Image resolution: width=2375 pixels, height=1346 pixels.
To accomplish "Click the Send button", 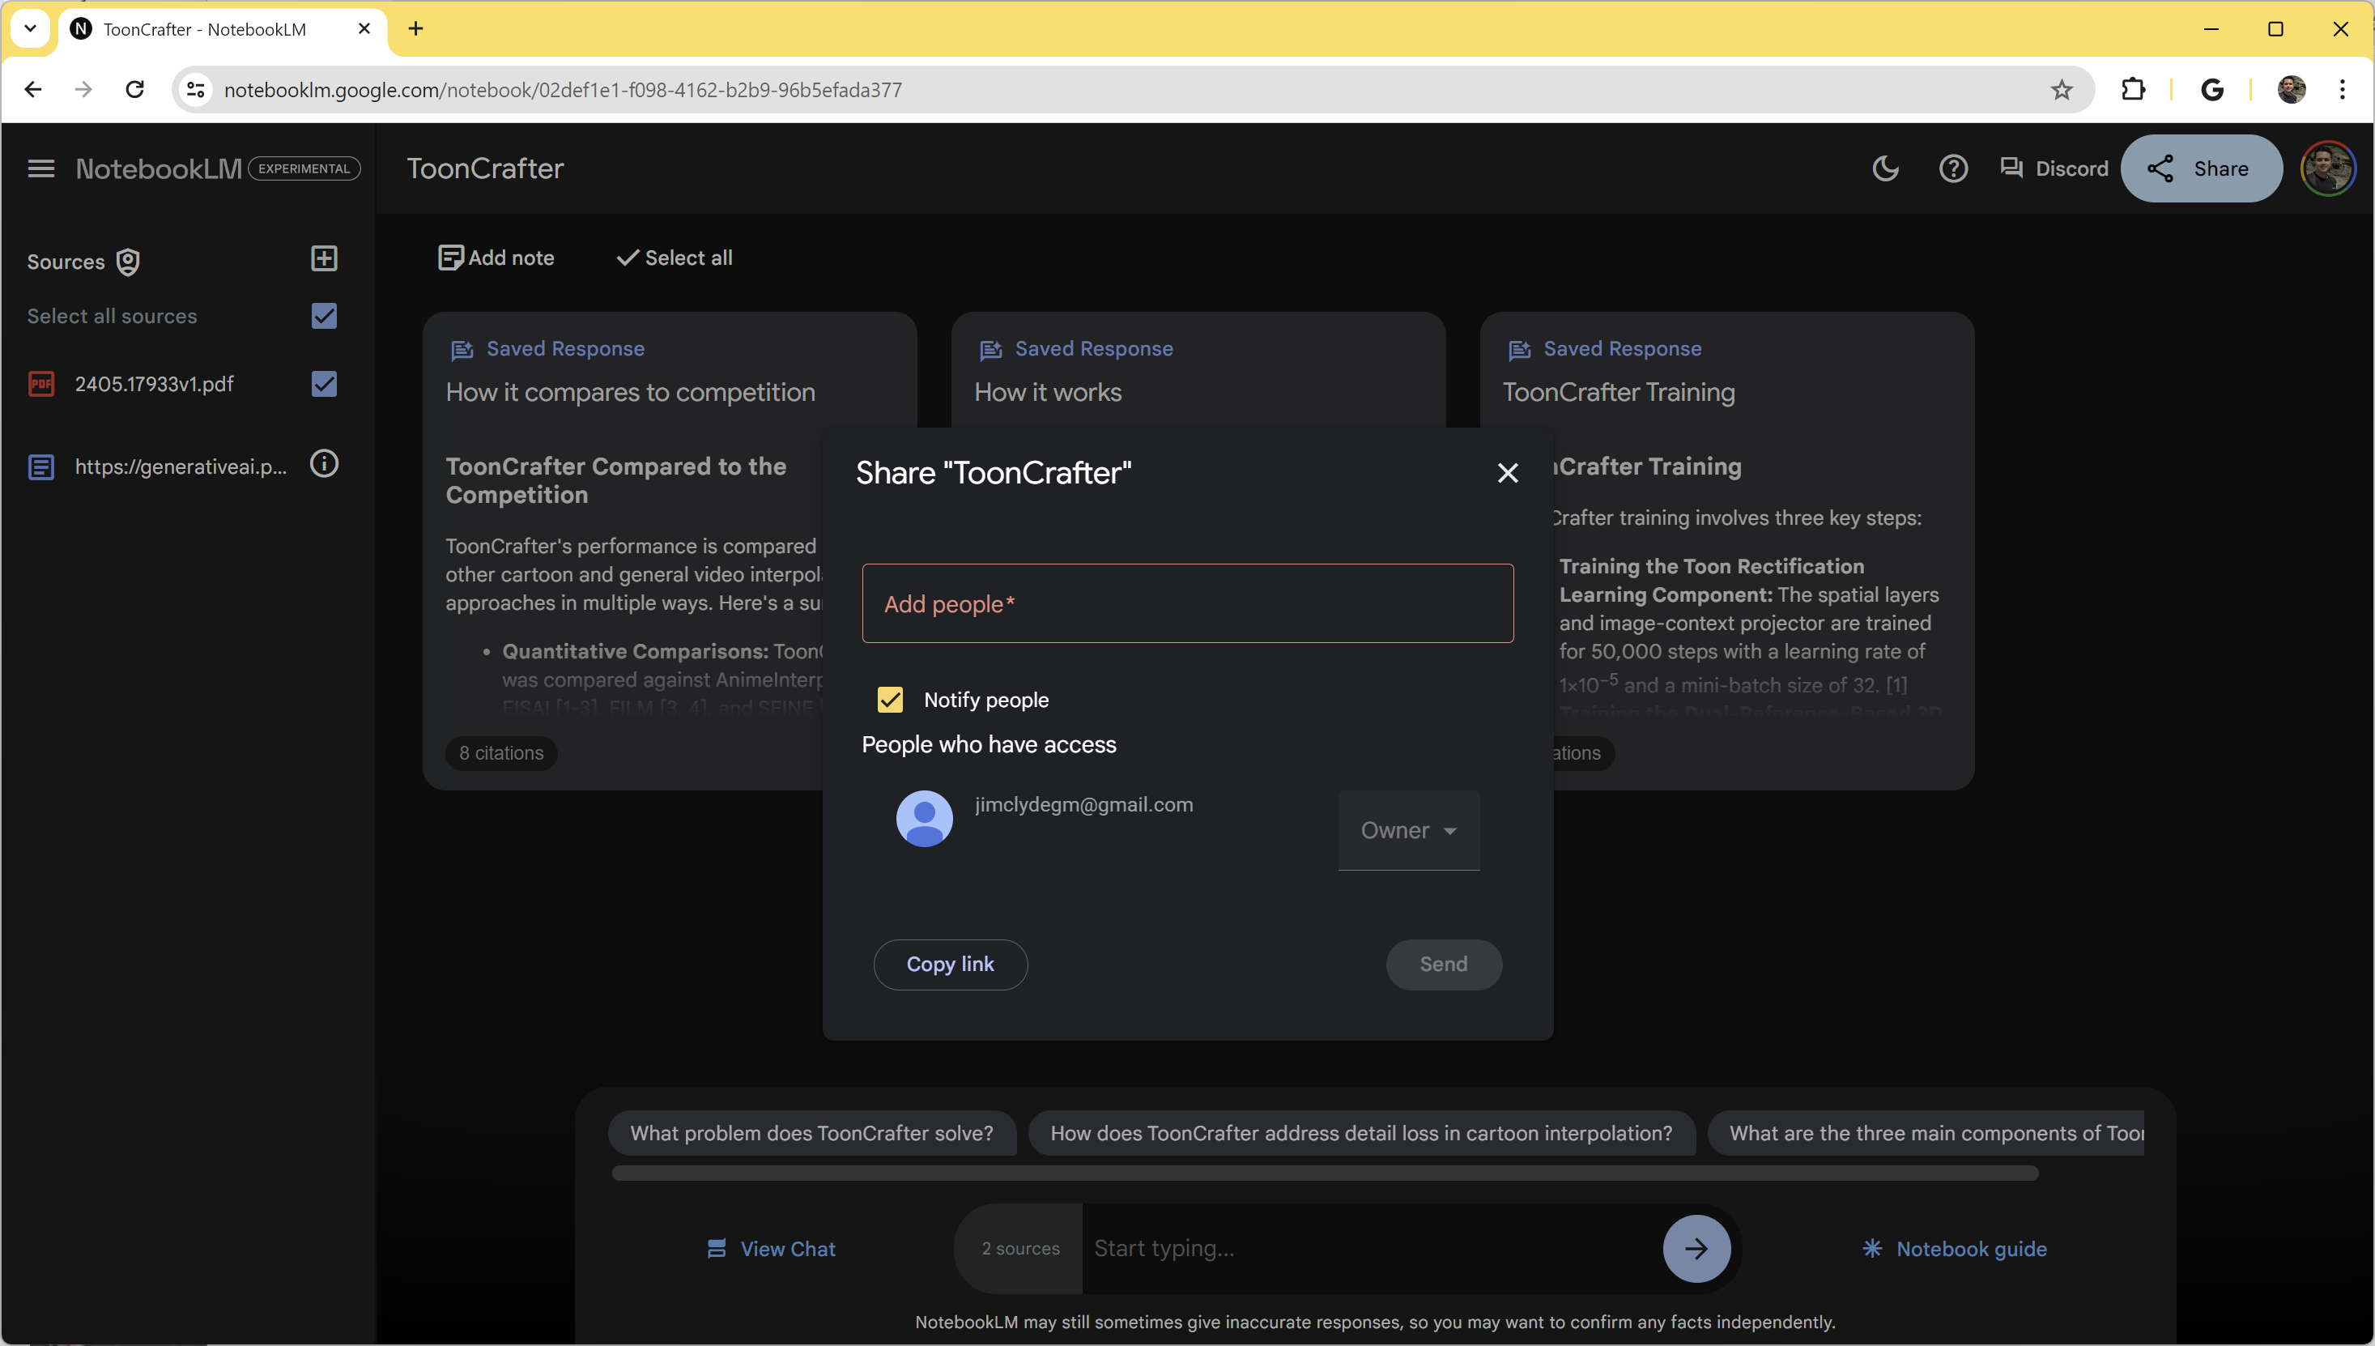I will coord(1442,963).
